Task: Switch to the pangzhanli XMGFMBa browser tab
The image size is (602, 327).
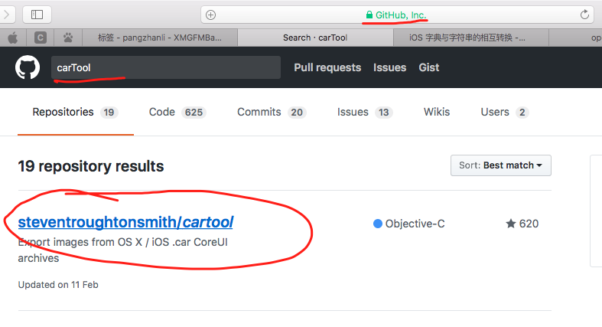Action: point(160,38)
